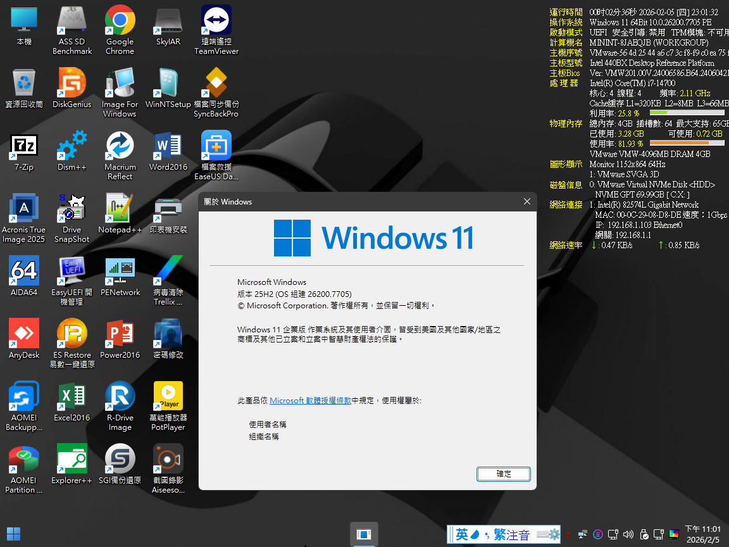This screenshot has width=729, height=547.
Task: Open the Excel2016 desktop shortcut
Action: coord(72,398)
